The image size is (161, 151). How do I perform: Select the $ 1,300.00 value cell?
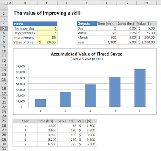(147, 42)
